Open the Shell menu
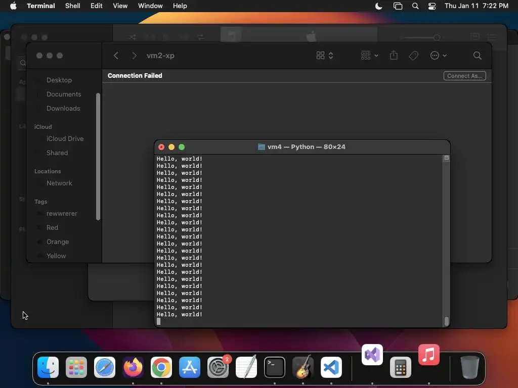The height and width of the screenshot is (388, 518). [x=73, y=6]
